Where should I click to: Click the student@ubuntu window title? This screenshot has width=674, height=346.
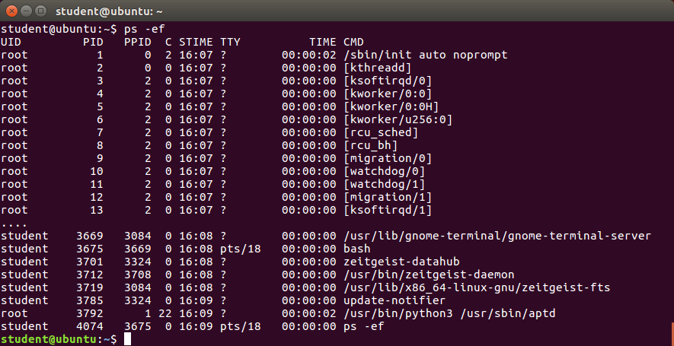point(109,11)
